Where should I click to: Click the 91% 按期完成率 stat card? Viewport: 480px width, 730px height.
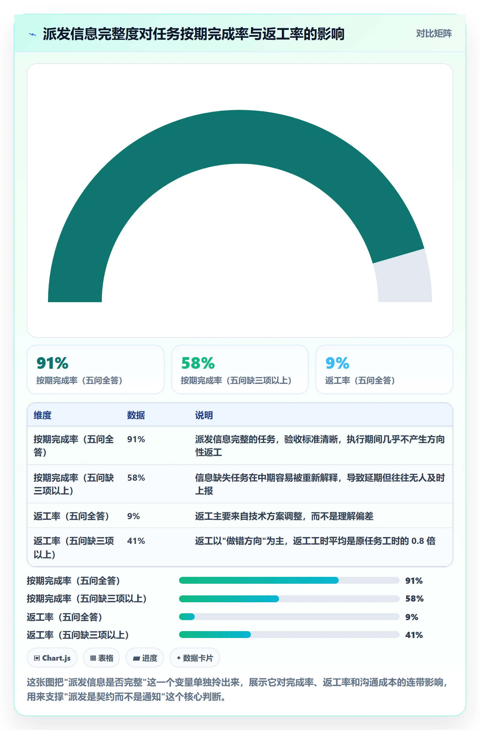96,369
